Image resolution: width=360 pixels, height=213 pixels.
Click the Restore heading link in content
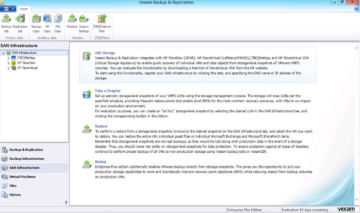click(101, 126)
